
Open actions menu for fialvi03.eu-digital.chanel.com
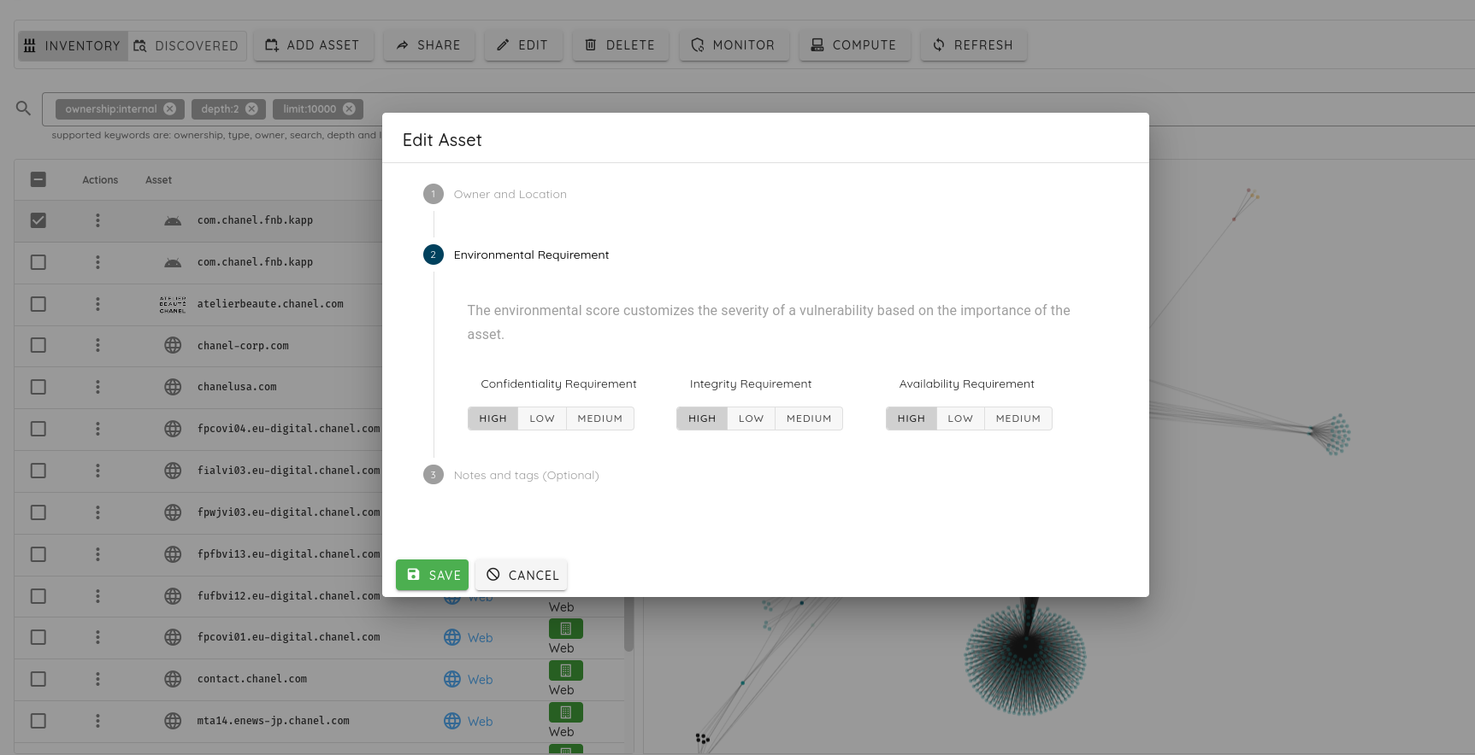pos(97,471)
